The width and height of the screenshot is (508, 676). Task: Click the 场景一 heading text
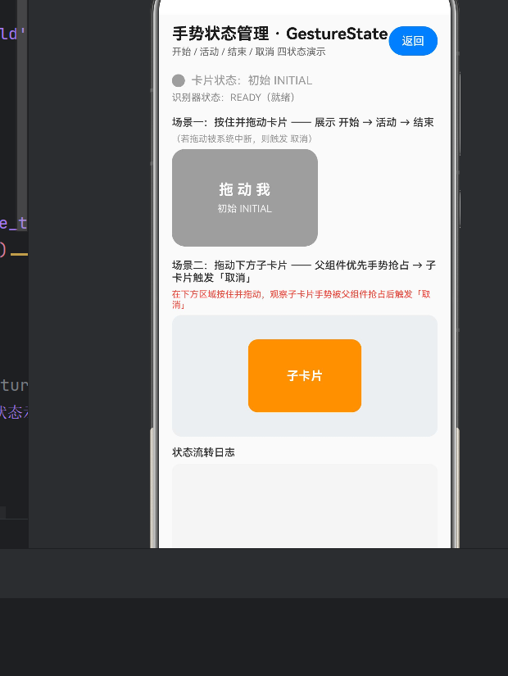click(302, 122)
